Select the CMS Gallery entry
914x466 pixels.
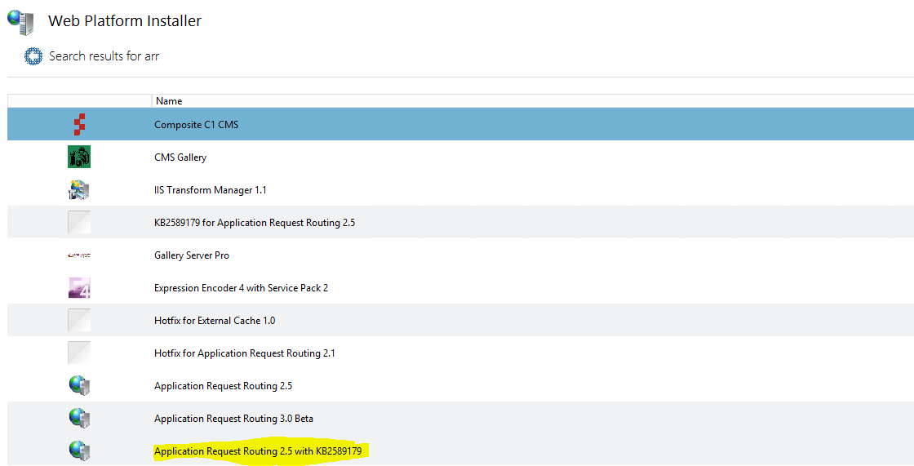pos(180,158)
